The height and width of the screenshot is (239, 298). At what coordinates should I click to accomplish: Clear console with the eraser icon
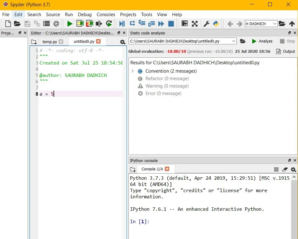coord(285,169)
